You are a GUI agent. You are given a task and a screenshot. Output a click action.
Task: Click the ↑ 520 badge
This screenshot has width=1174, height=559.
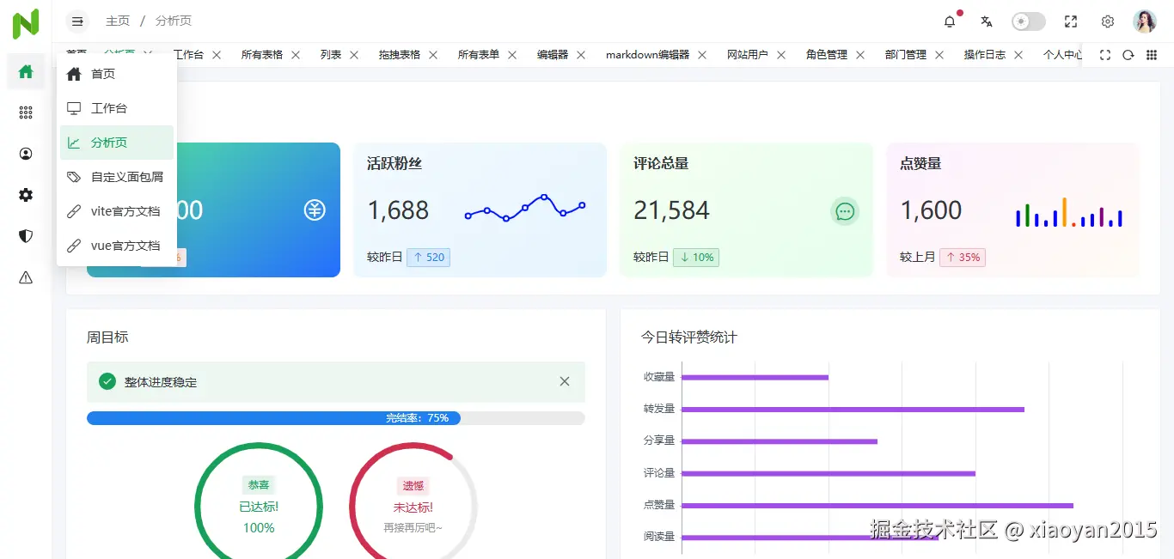(x=428, y=257)
